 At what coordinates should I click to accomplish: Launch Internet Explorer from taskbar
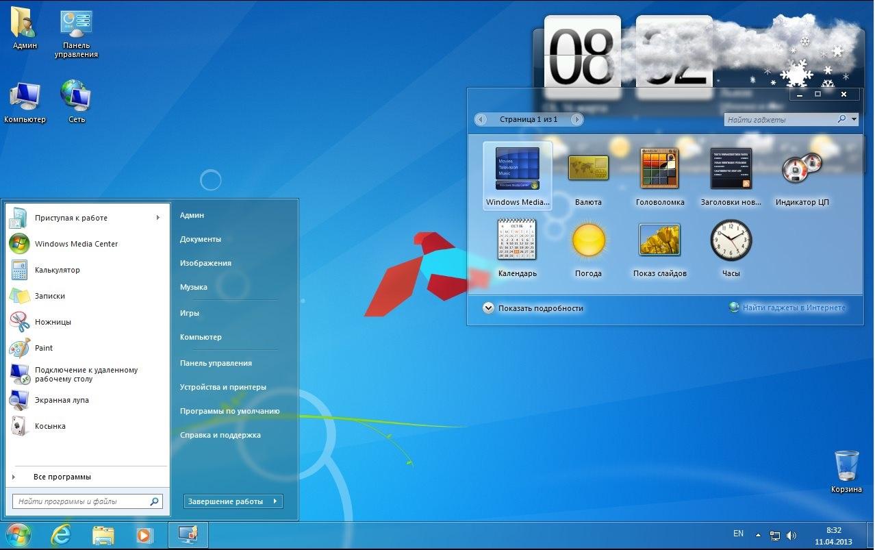[61, 535]
